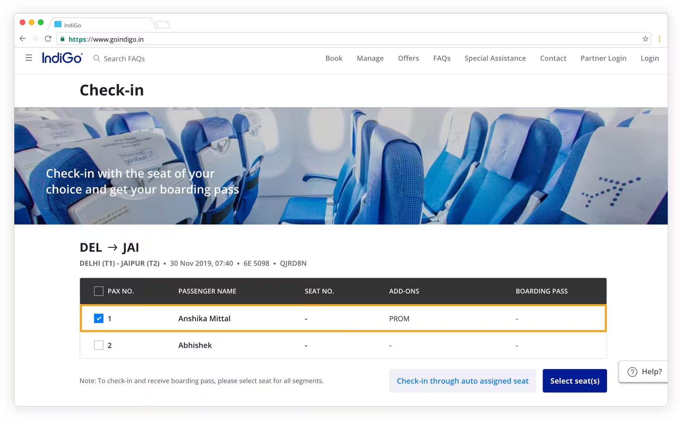Click the FAQ search magnifier icon
The image size is (682, 421).
(97, 58)
